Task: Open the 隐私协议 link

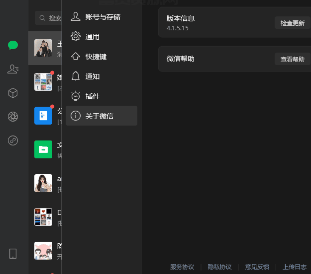Action: 219,267
